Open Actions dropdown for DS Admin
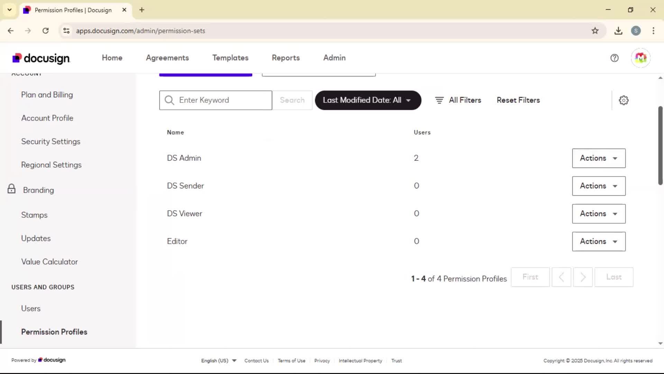The image size is (664, 374). pyautogui.click(x=599, y=158)
